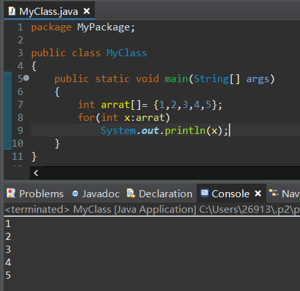This screenshot has height=291, width=300.
Task: Click the Java file icon on MyClass.java tab
Action: point(12,11)
